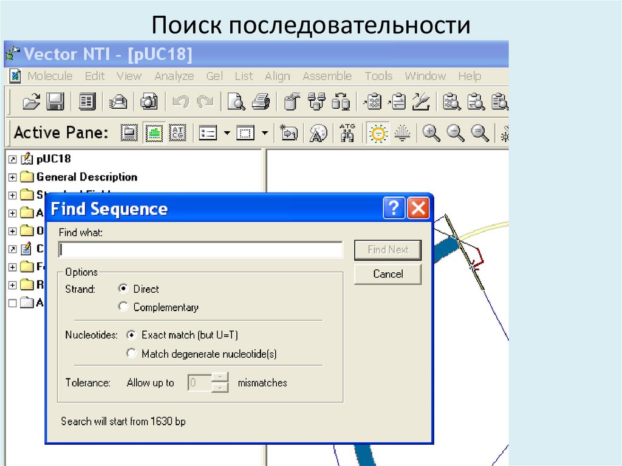Select the Direct strand option
This screenshot has width=622, height=466.
pos(123,289)
